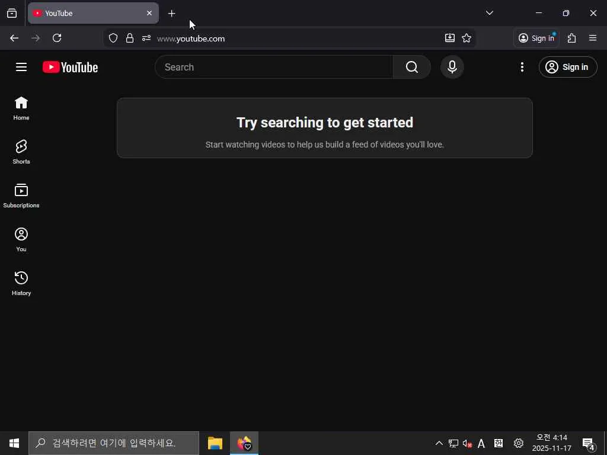Open Shorts in the sidebar
The height and width of the screenshot is (455, 607).
click(21, 152)
